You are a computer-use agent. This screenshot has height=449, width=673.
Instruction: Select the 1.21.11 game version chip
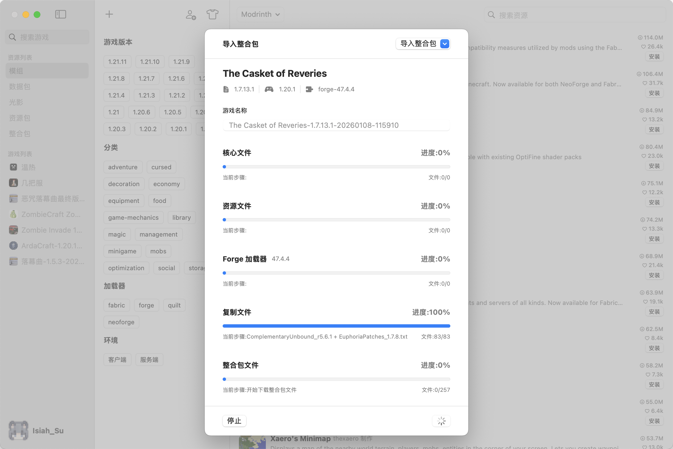coord(117,62)
